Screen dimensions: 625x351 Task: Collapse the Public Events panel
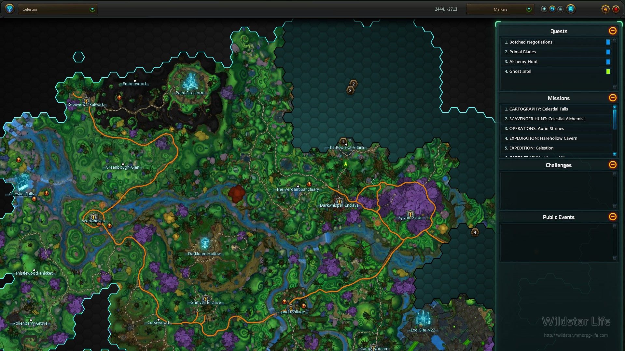click(613, 217)
